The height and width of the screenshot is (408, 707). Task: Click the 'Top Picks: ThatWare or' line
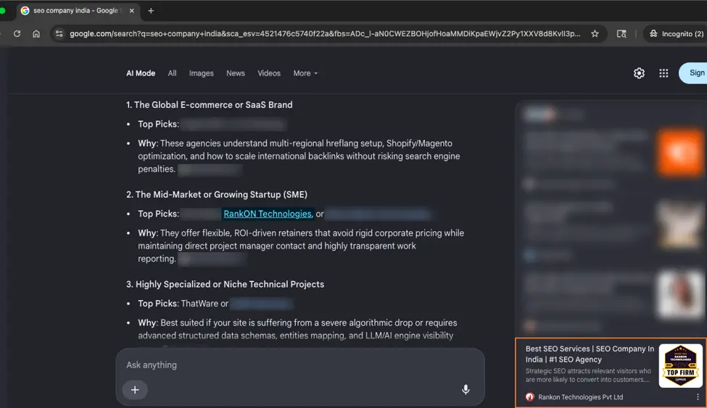click(x=183, y=304)
